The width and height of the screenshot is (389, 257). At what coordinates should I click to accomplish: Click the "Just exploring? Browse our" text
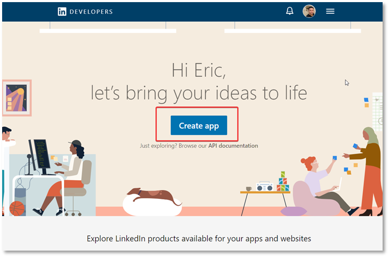[173, 146]
